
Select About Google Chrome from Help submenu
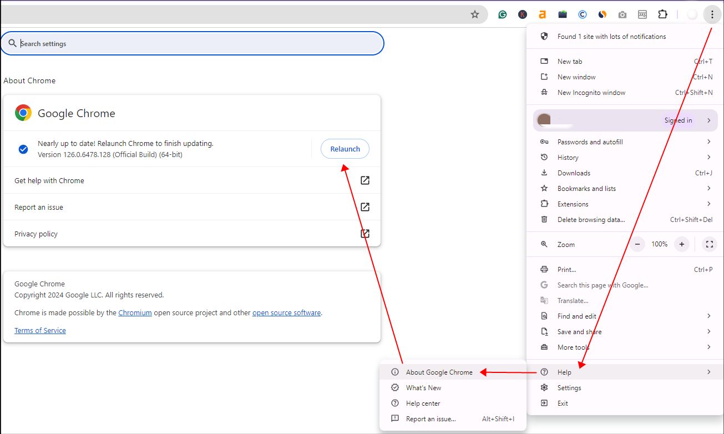point(439,372)
